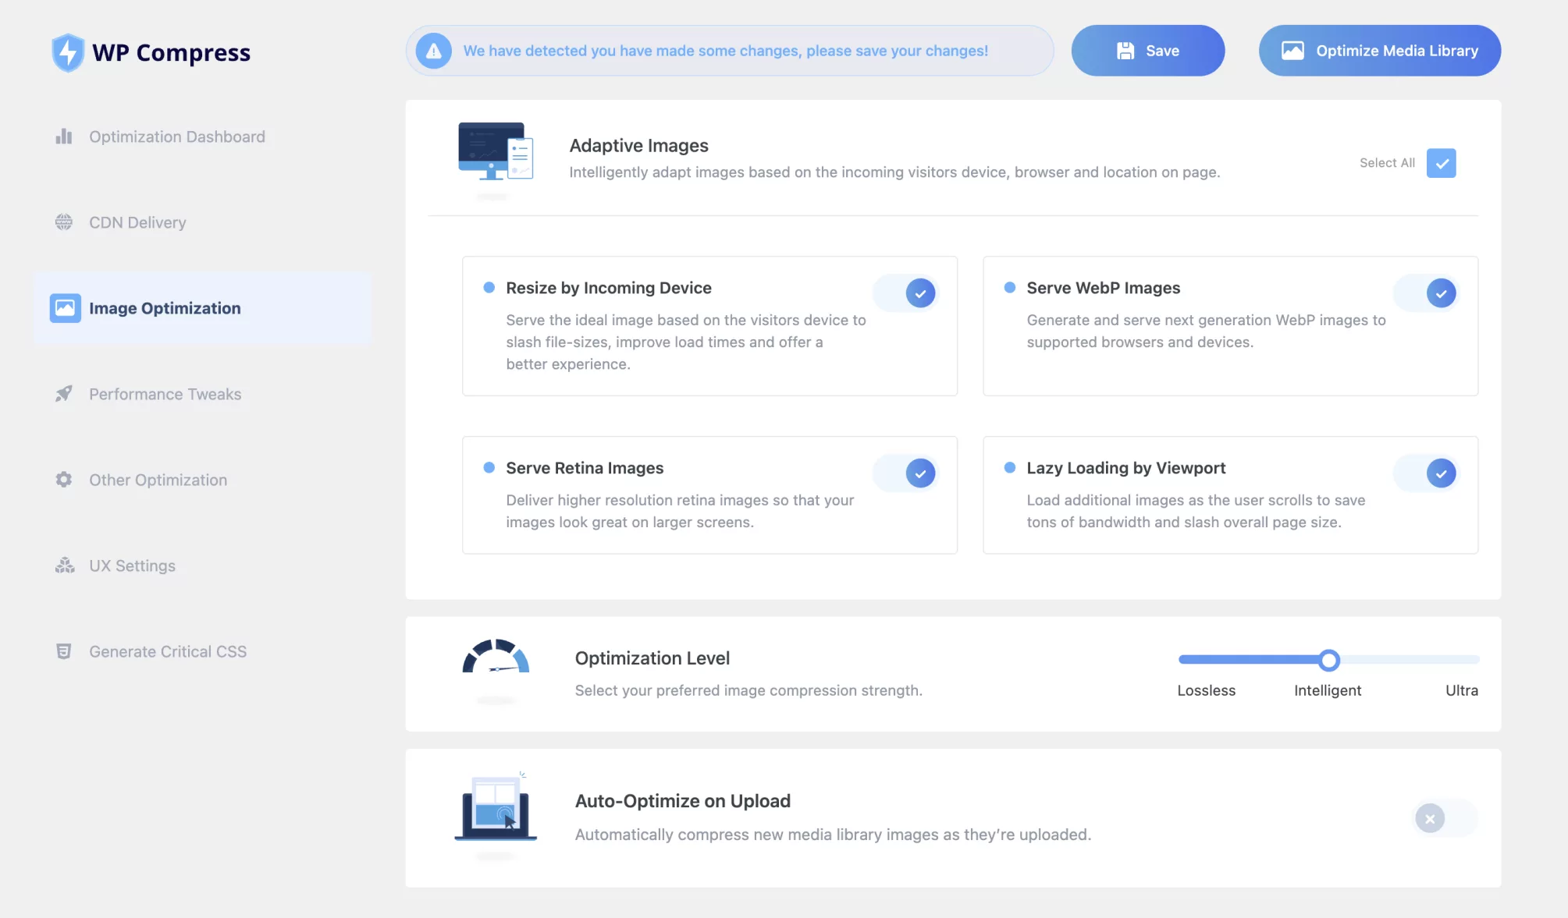Click the Optimization Level heading
Viewport: 1568px width, 918px height.
coord(652,658)
